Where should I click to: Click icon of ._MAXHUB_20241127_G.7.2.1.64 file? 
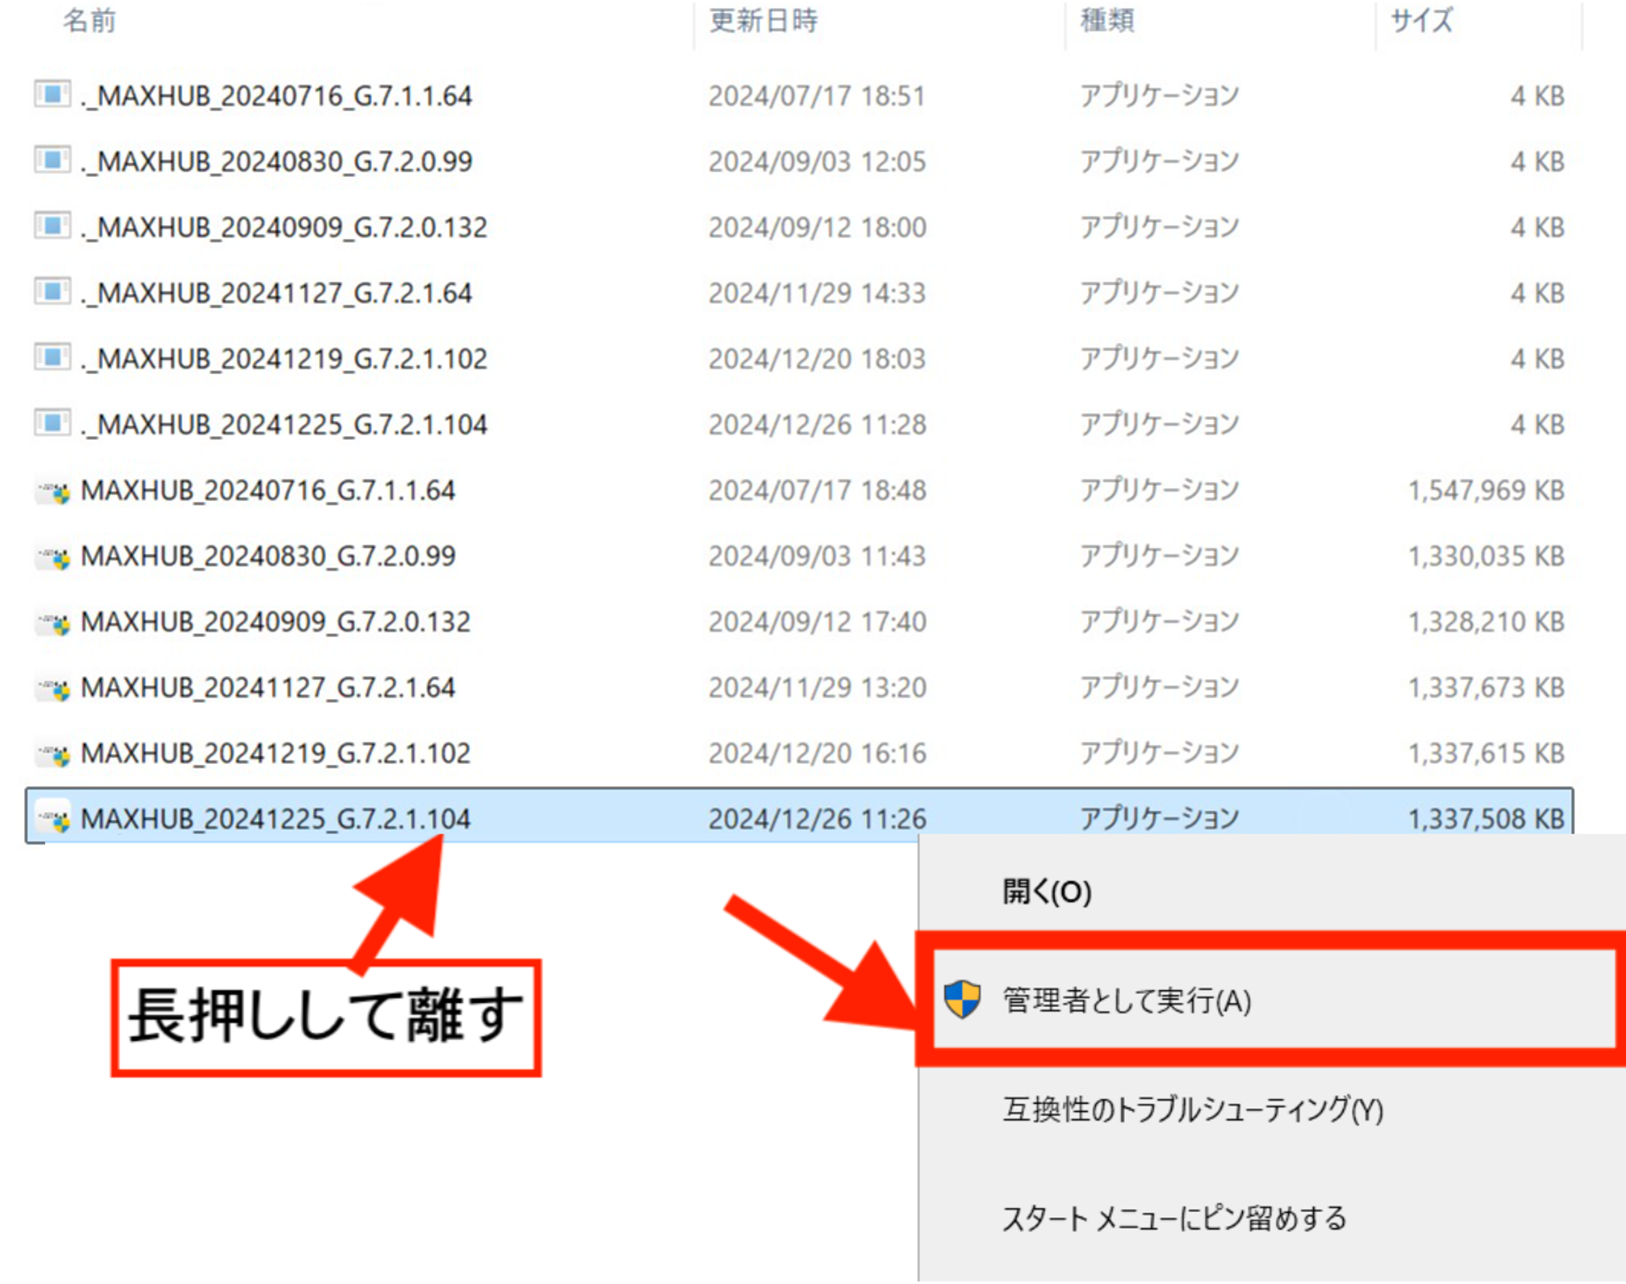coord(52,292)
